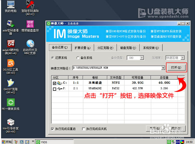This screenshot has height=144, width=195.
Task: Open 压缩率 快速压缩 dropdown
Action: 182,58
